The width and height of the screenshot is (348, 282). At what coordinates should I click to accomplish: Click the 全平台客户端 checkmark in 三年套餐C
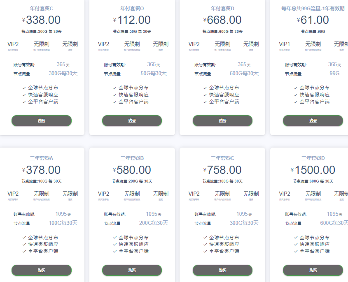205,251
